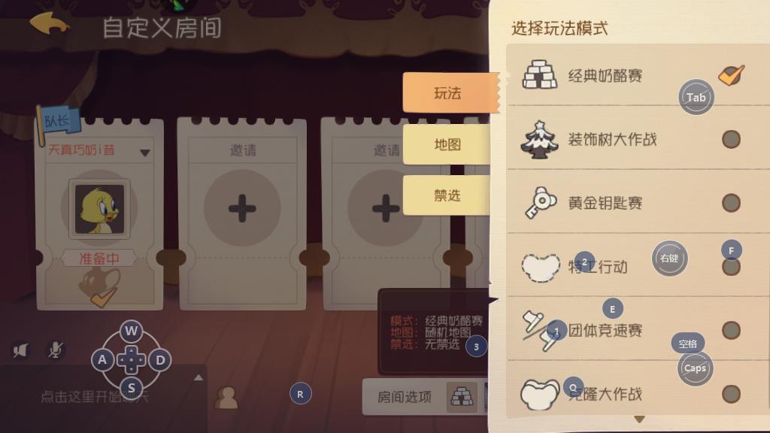Viewport: 770px width, 433px height.
Task: Open the friends list person icon
Action: coord(226,397)
